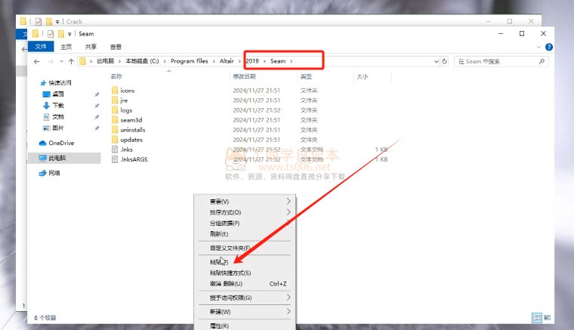Choose 自定义文件夹(F) in context menu
Image resolution: width=574 pixels, height=330 pixels.
pyautogui.click(x=245, y=248)
